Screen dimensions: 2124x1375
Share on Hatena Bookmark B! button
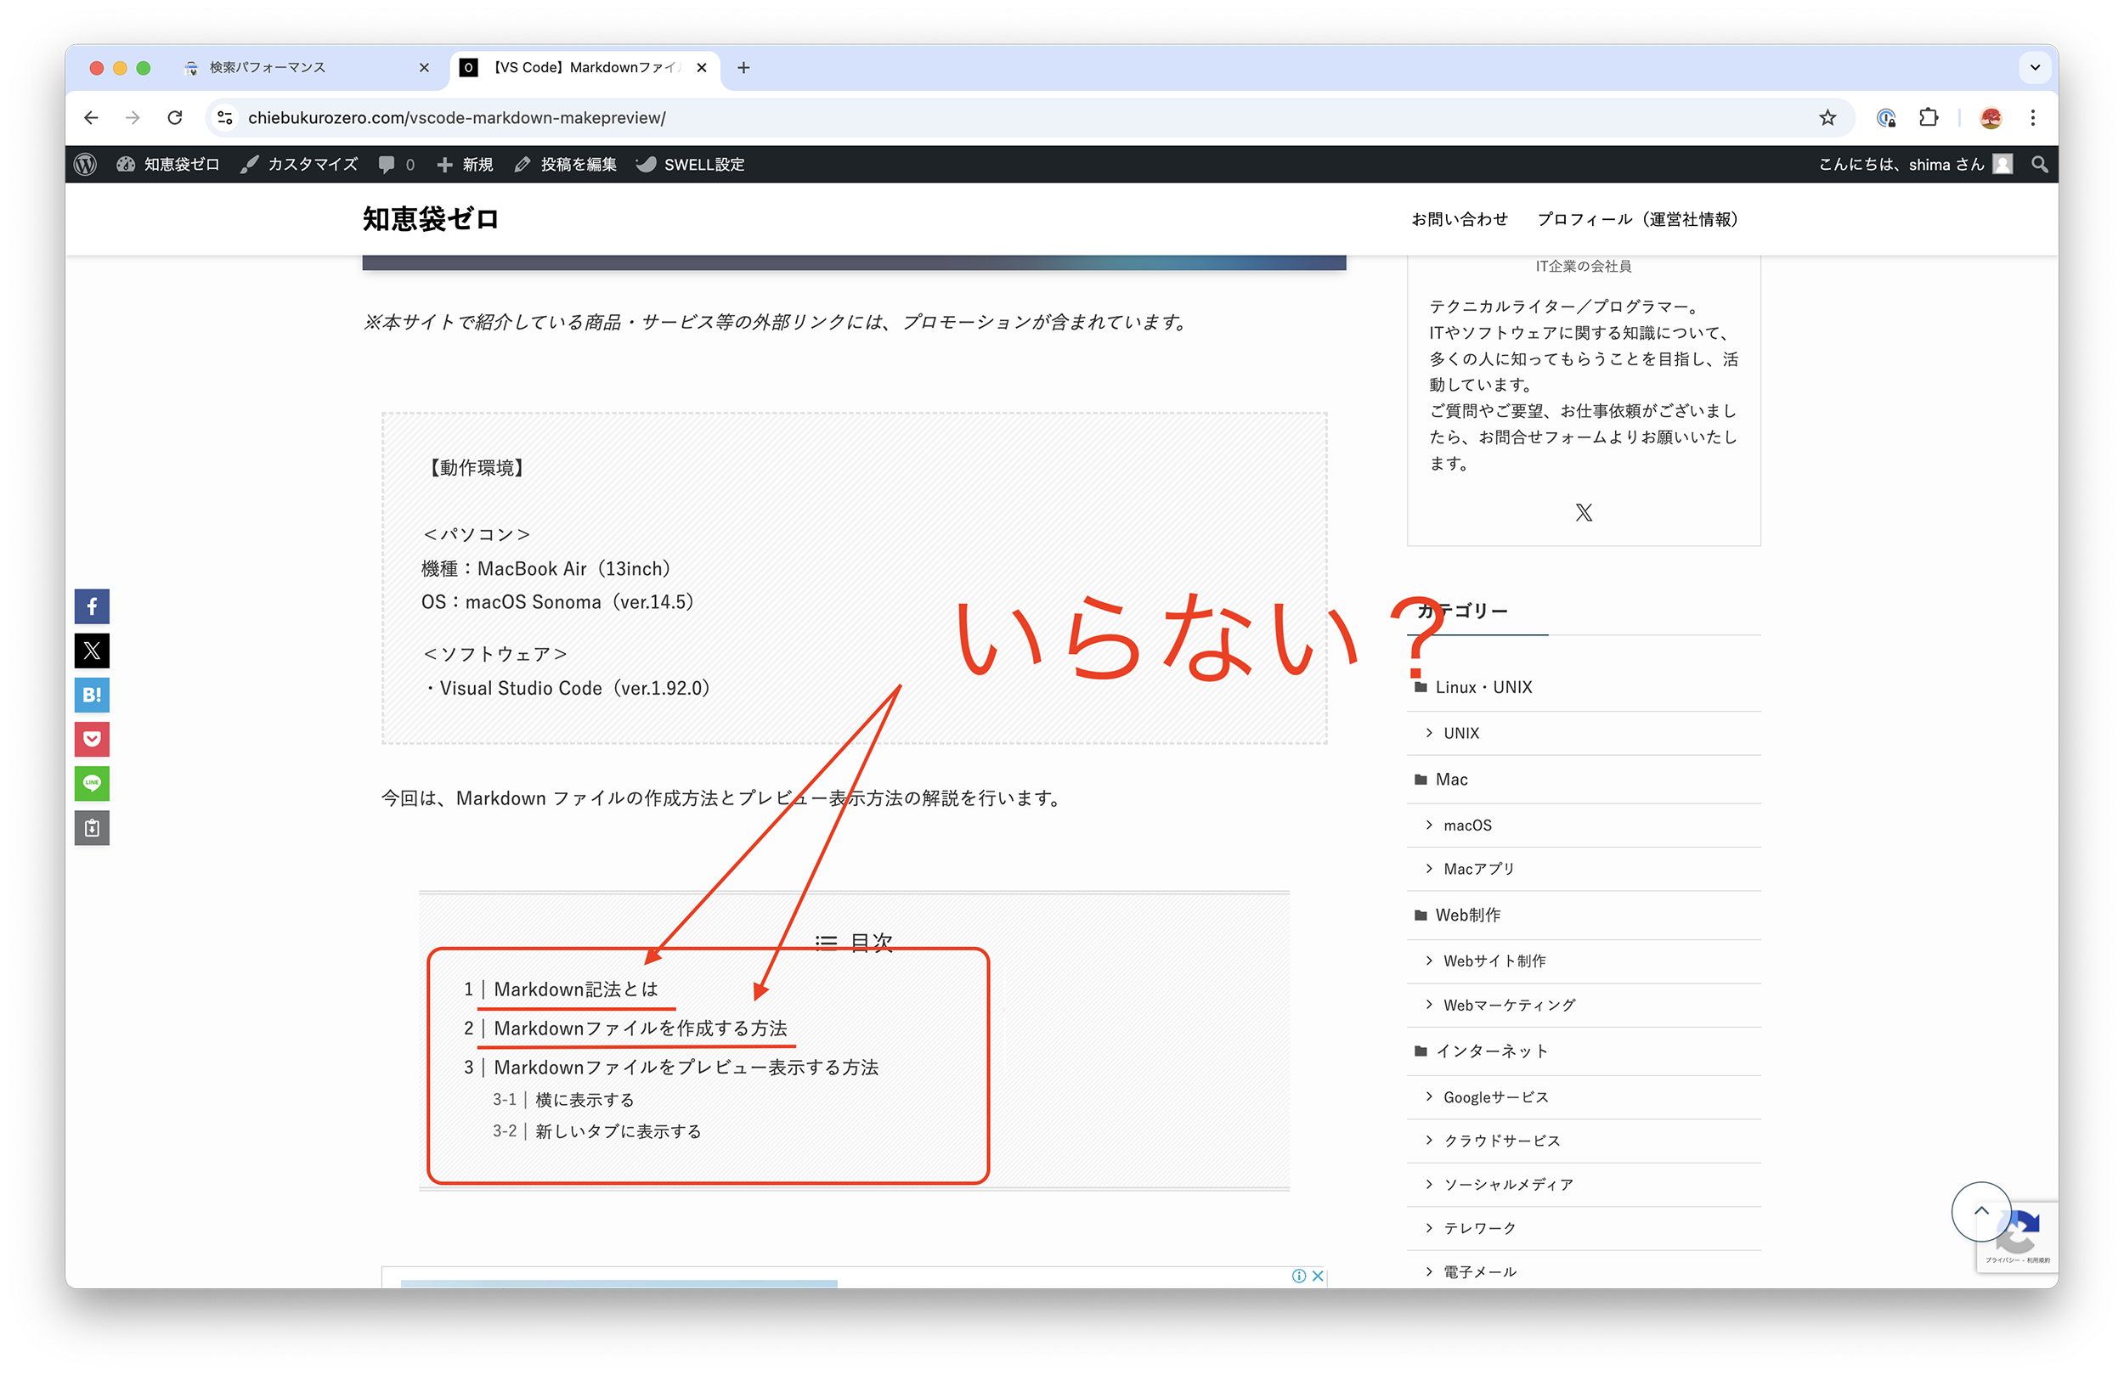(92, 695)
